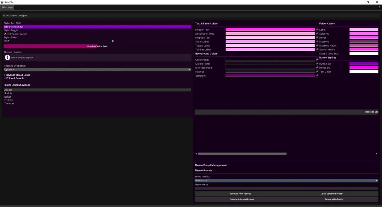Click the Preset Name input field
Screen dimensions: 382x207
[x=286, y=189]
